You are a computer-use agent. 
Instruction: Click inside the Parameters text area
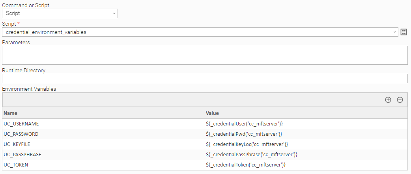pyautogui.click(x=205, y=55)
